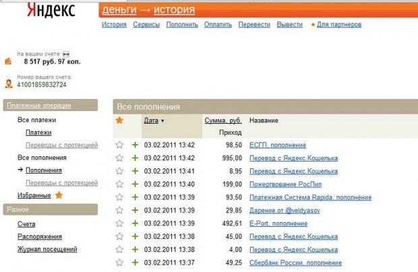The image size is (418, 272).
Task: Click account number 41001859832724
Action: (x=42, y=85)
